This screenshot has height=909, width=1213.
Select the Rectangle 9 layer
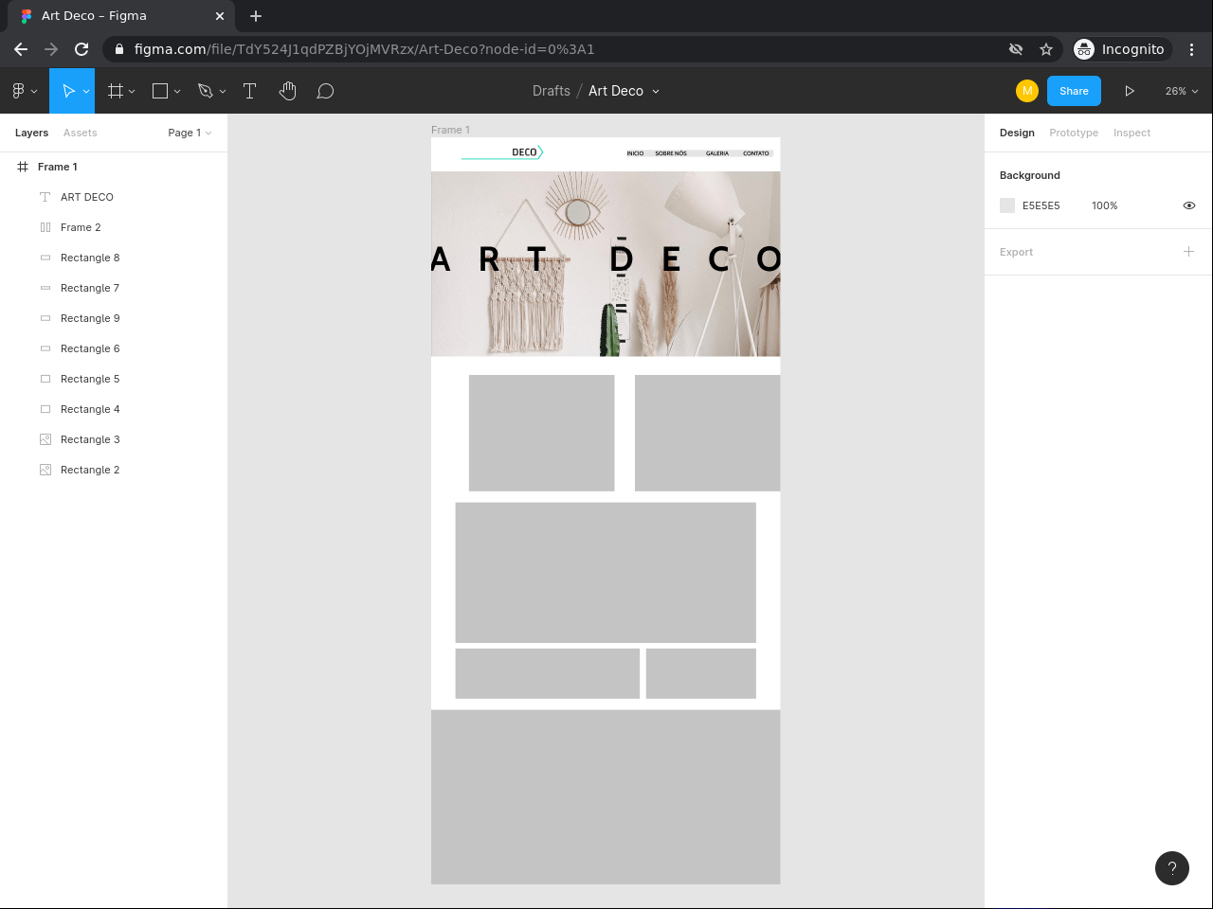[x=114, y=318]
